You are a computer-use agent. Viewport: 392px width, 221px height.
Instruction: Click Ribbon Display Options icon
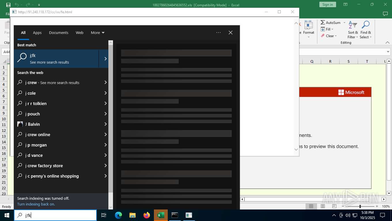[x=345, y=5]
